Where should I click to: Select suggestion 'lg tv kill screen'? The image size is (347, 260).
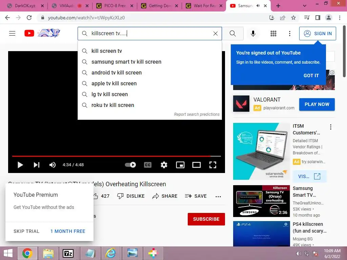[149, 94]
